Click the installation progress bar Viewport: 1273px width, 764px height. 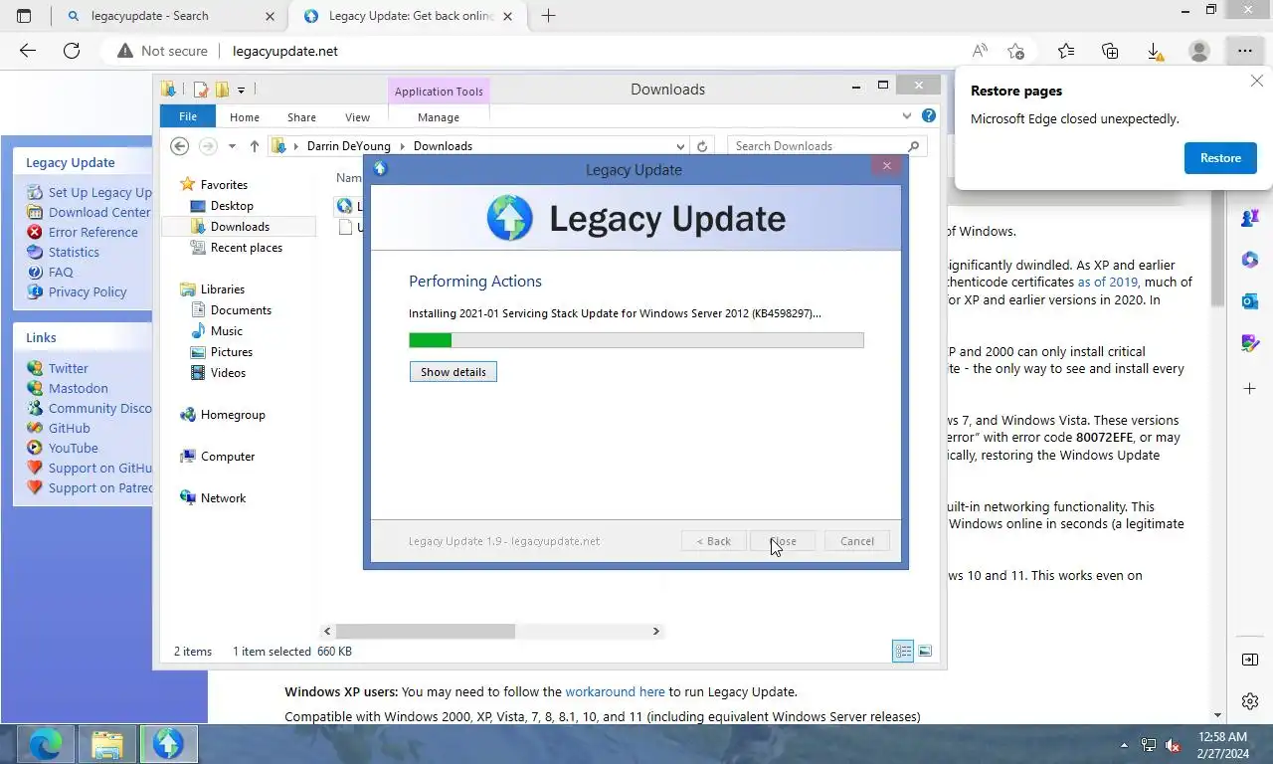(636, 340)
